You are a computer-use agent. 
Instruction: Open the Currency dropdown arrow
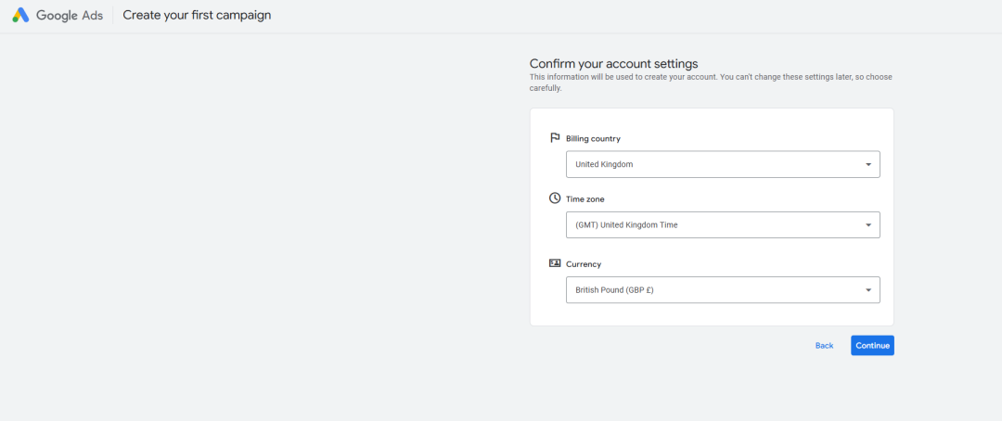[867, 290]
